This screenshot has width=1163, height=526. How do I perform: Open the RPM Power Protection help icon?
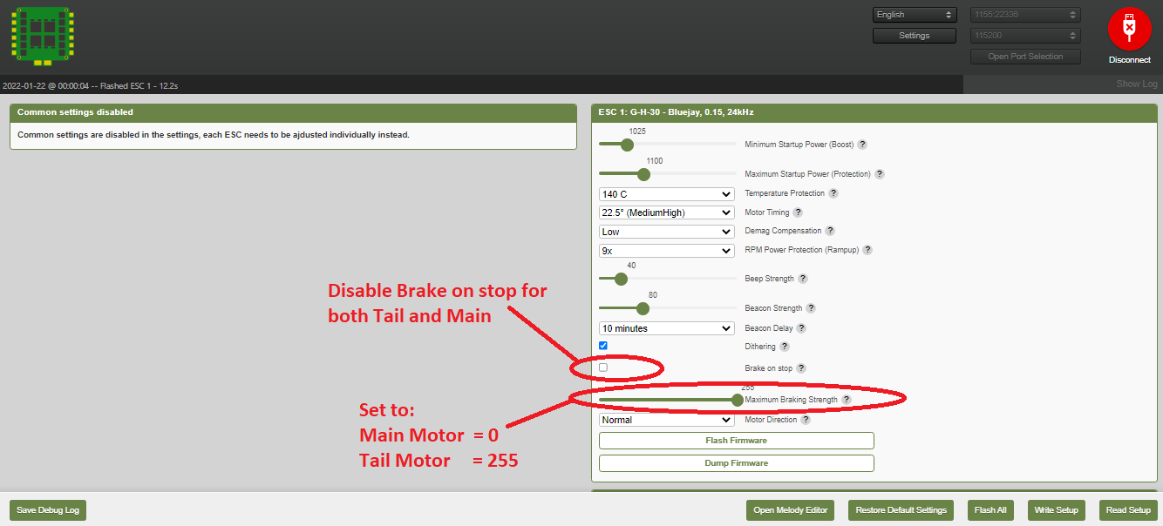pos(867,250)
